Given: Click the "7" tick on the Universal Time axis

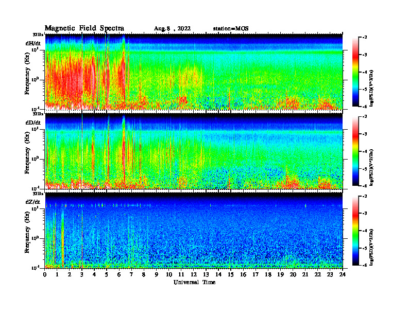Looking at the screenshot, I should point(132,275).
